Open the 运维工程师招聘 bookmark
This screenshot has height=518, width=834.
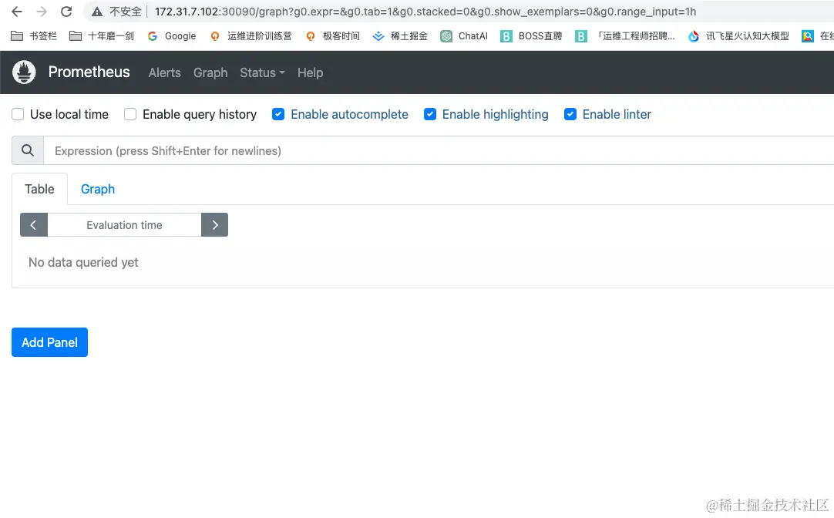pos(626,36)
